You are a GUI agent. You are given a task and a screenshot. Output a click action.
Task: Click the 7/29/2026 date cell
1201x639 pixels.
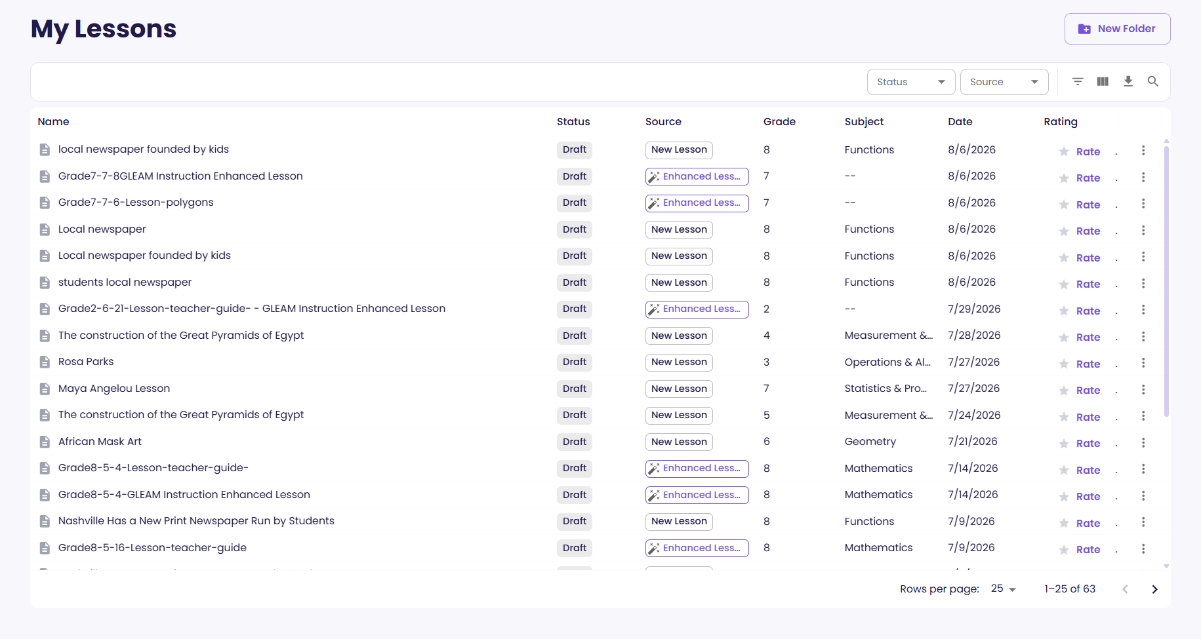coord(974,309)
